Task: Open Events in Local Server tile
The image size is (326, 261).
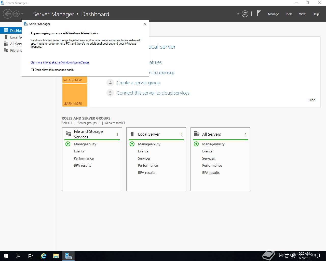Action: click(143, 151)
